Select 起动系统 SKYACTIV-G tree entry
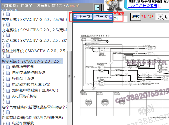This screenshot has height=125, width=169. point(34,40)
